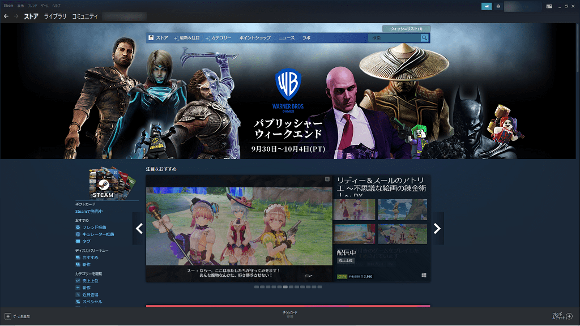Select the bottom-right featured screenshot thumbnail
580x326 pixels.
(x=403, y=234)
